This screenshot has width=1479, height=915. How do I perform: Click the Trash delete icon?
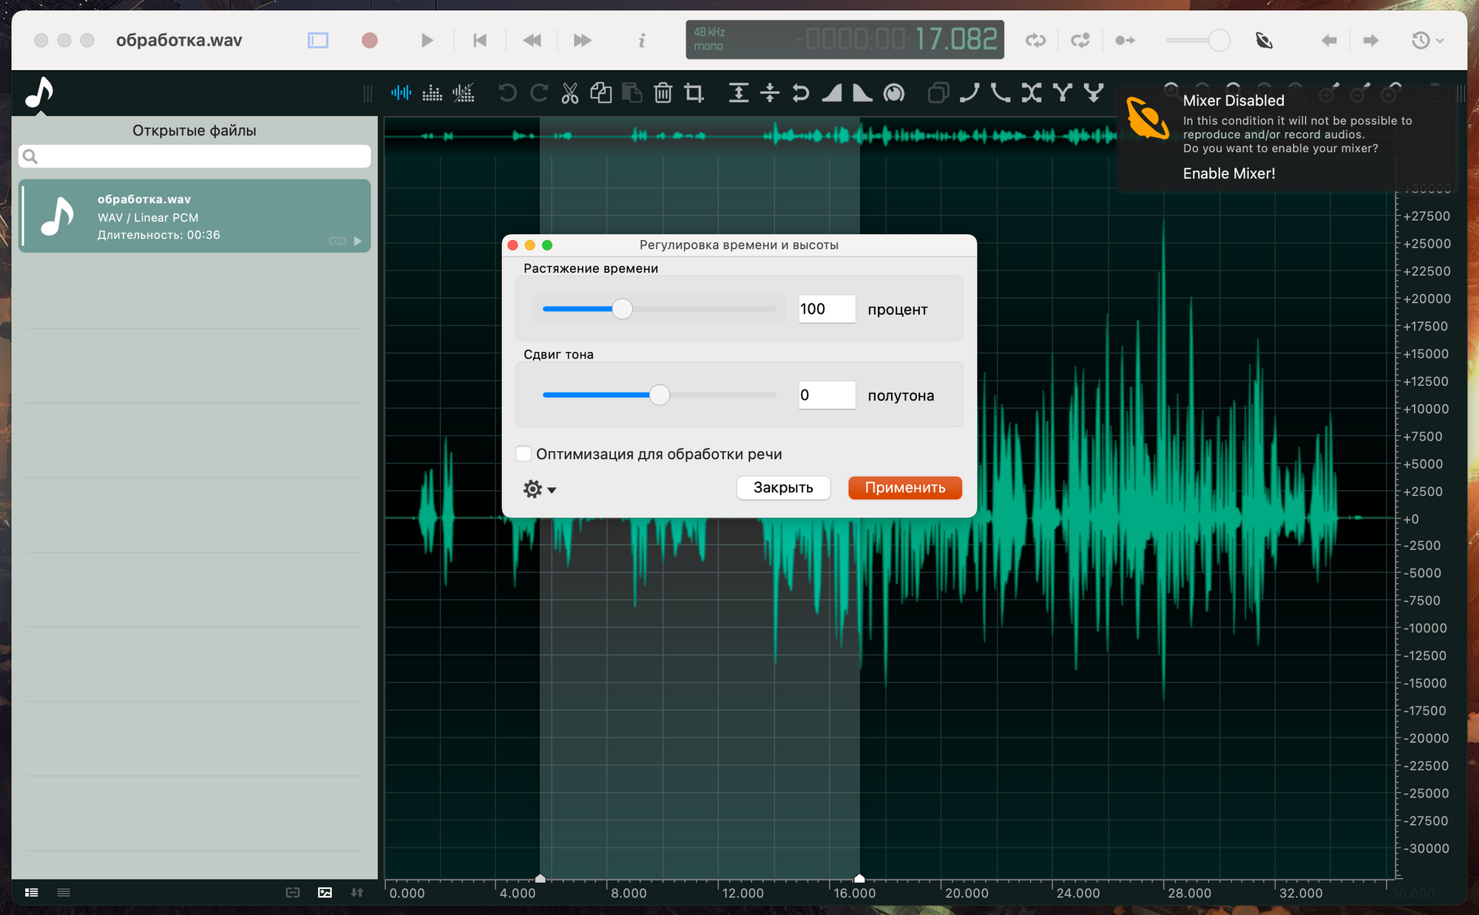[663, 93]
